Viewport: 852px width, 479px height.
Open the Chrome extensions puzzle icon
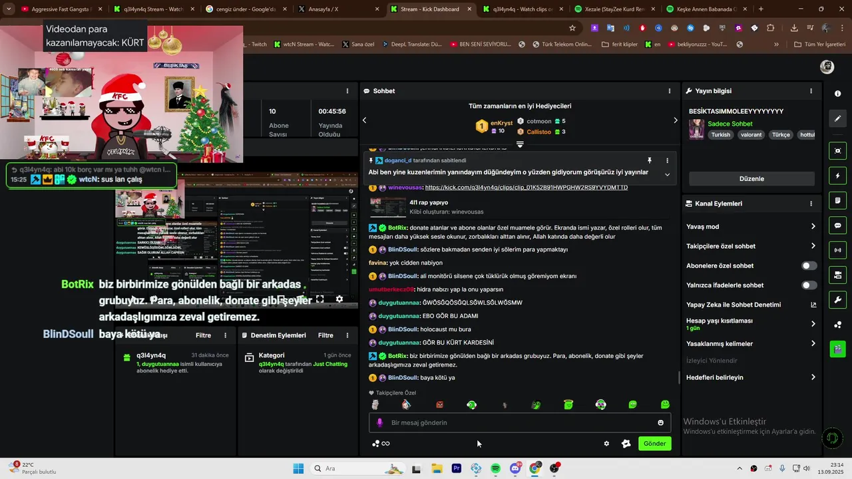tap(771, 28)
